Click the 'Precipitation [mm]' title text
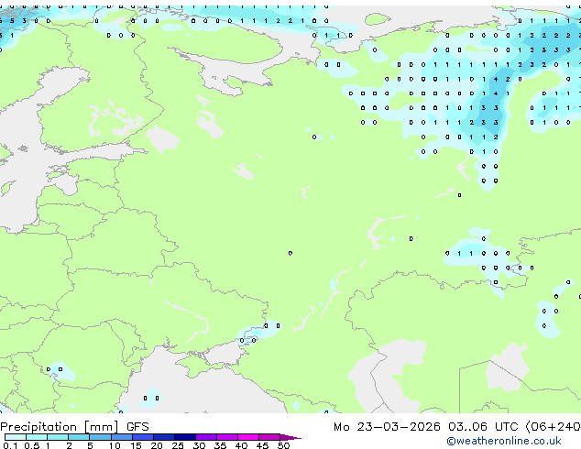This screenshot has height=449, width=581. (x=60, y=427)
